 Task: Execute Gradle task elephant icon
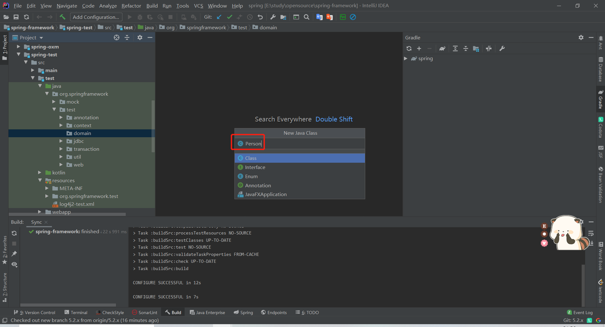click(442, 48)
